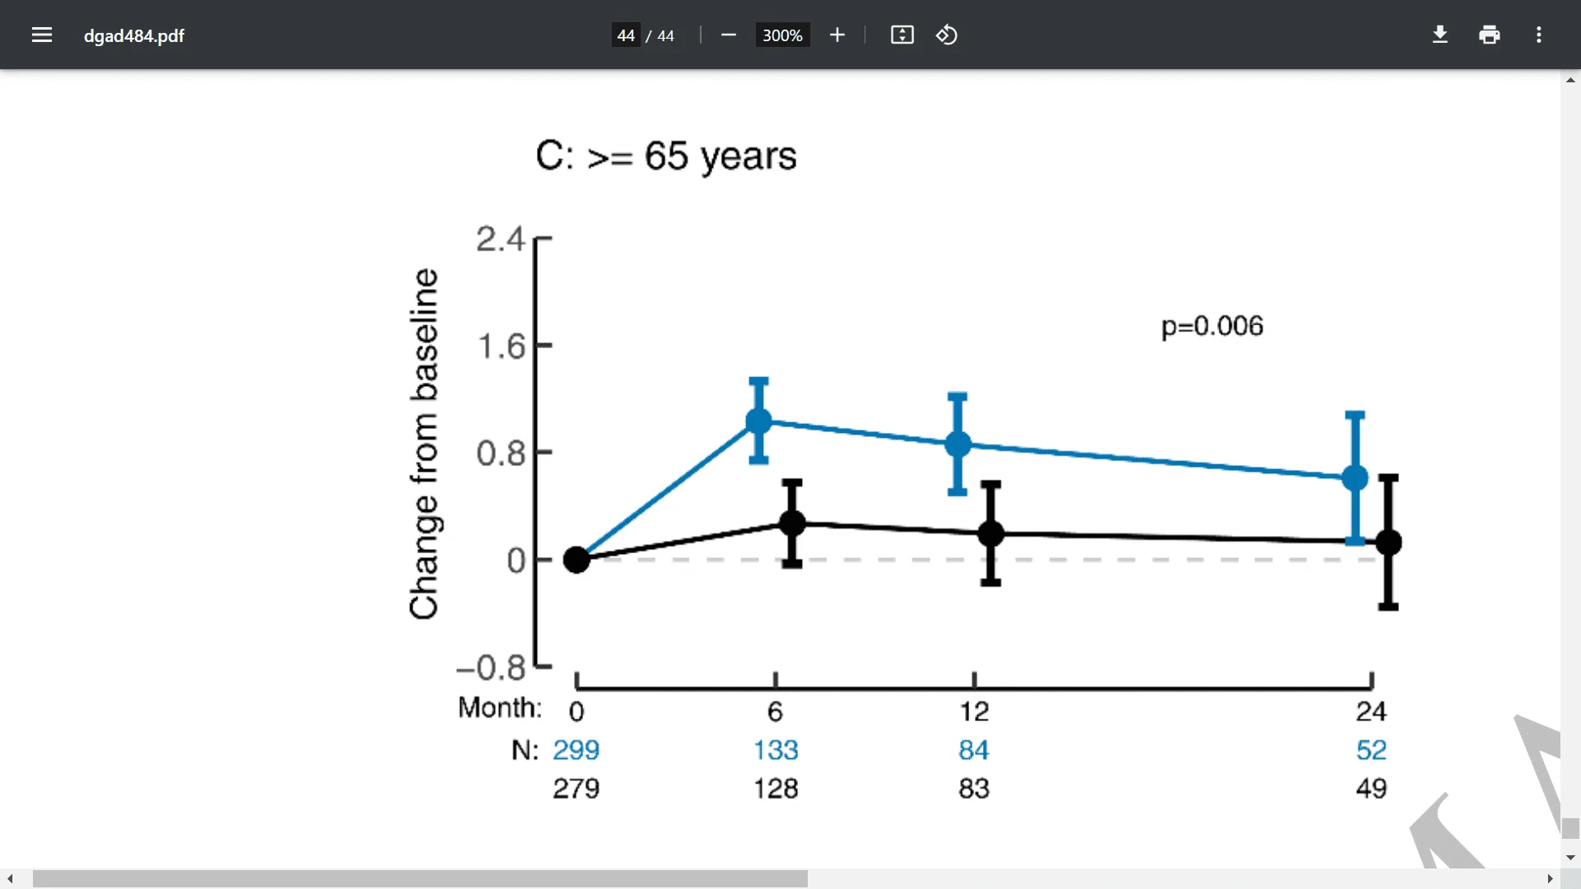This screenshot has height=889, width=1581.
Task: Click the 2.4 y-axis label
Action: click(x=500, y=240)
